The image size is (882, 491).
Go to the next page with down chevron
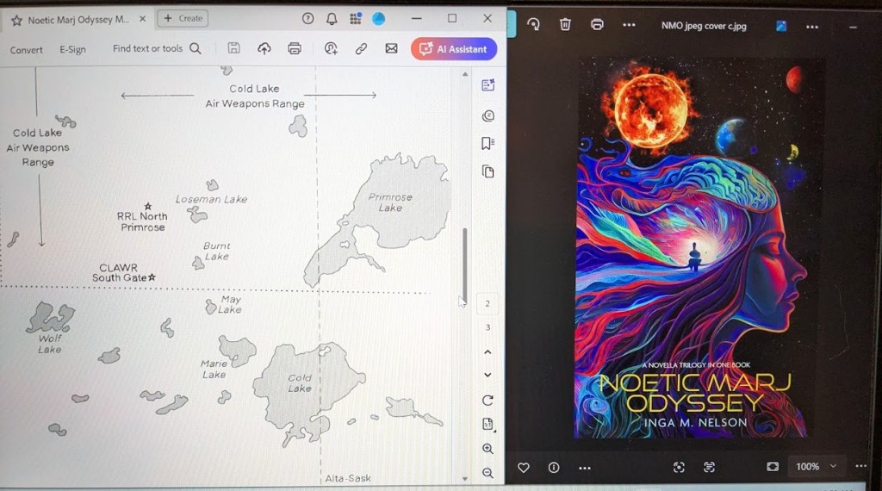[x=488, y=376]
